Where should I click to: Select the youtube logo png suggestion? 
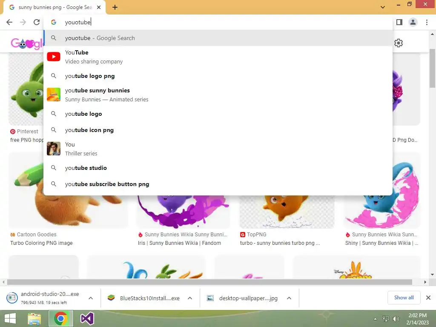(x=218, y=76)
